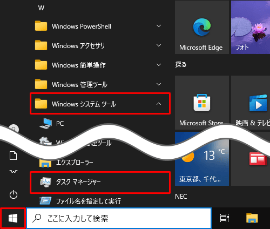
Task: Click the タスク マネージャー label text
Action: click(78, 182)
